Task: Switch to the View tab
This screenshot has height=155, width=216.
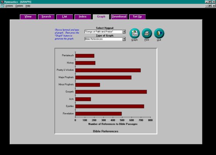Action: [x=28, y=17]
